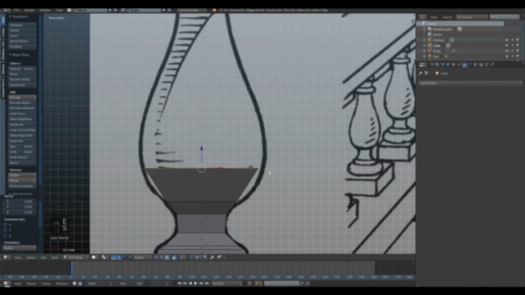Click the timeline editor type icon

click(x=6, y=284)
